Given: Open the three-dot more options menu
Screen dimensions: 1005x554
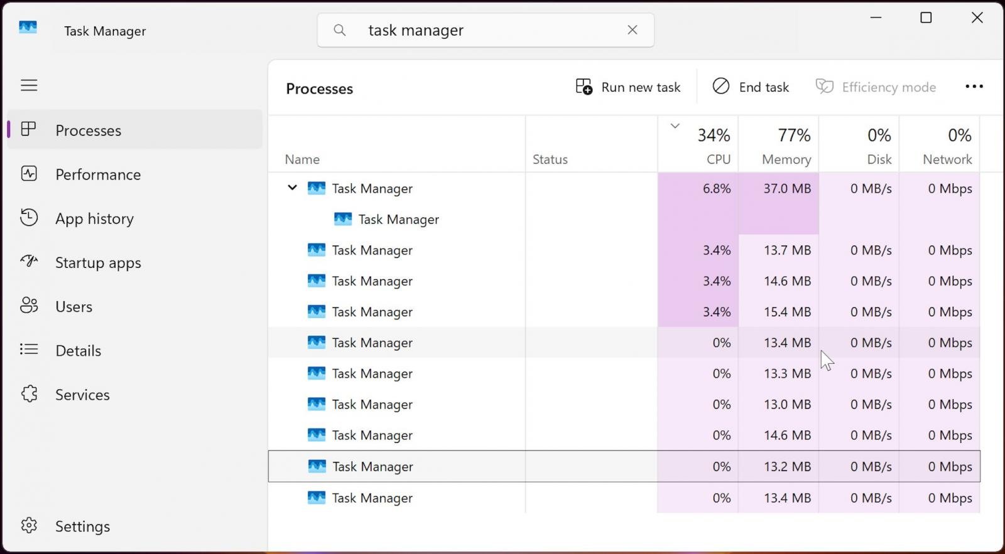Looking at the screenshot, I should [x=974, y=87].
